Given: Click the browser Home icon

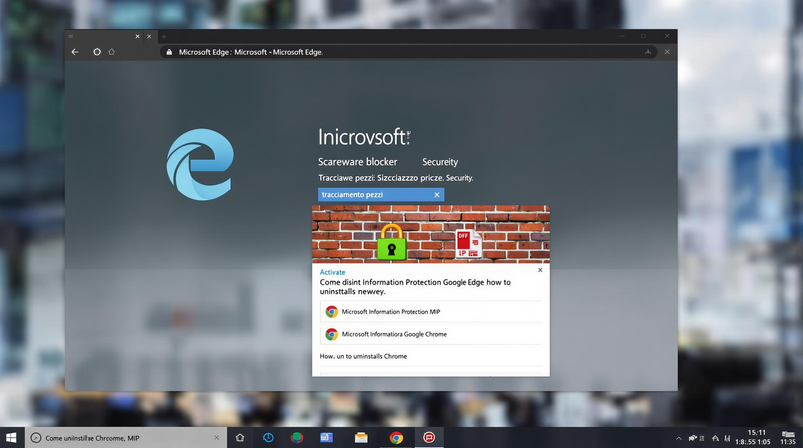Looking at the screenshot, I should pyautogui.click(x=112, y=52).
